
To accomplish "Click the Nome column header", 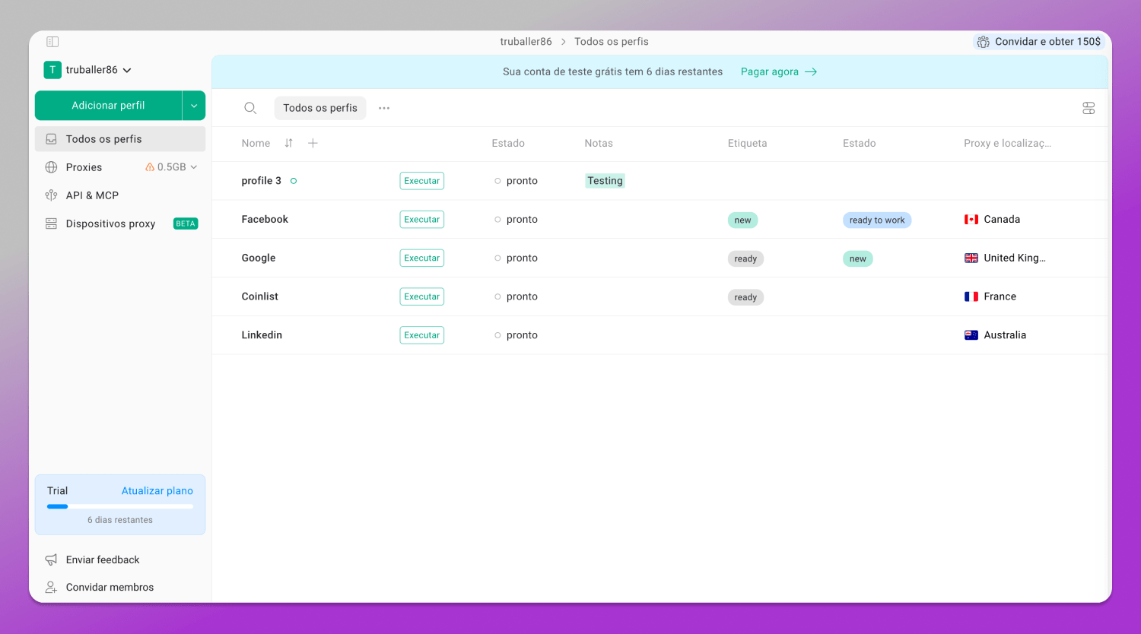I will (256, 143).
